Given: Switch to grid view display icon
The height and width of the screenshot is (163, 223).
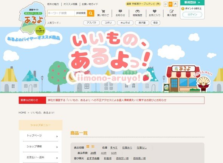Looking at the screenshot, I should pyautogui.click(x=88, y=146).
